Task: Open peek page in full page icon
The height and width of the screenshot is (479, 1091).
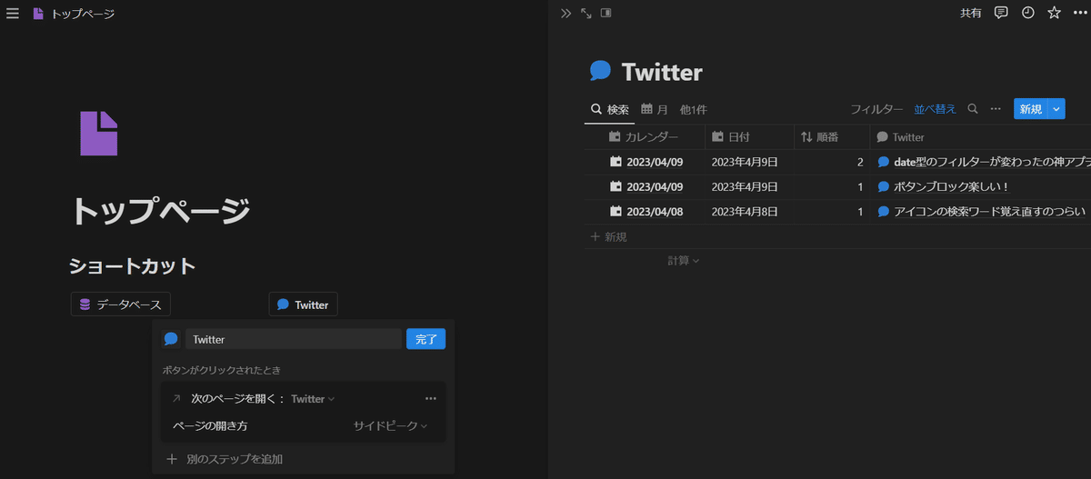Action: coord(586,13)
